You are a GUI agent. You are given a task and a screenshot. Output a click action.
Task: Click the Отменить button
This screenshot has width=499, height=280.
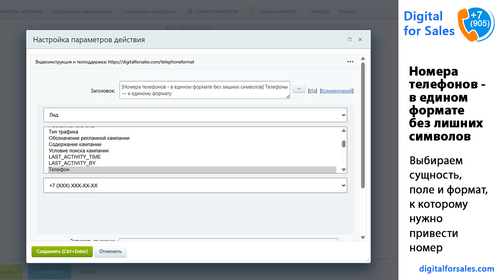(x=110, y=252)
